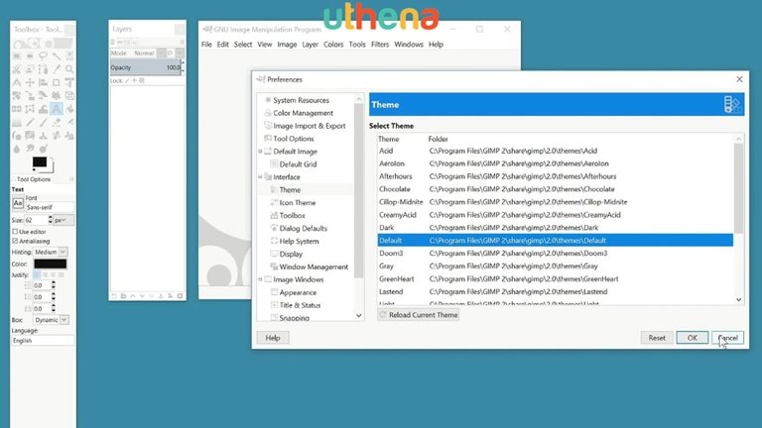
Task: Toggle the Antialiasing checkbox
Action: [x=15, y=241]
